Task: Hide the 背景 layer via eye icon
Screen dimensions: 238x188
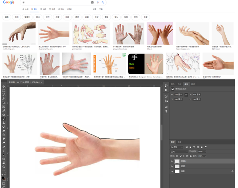Action: [x=172, y=172]
